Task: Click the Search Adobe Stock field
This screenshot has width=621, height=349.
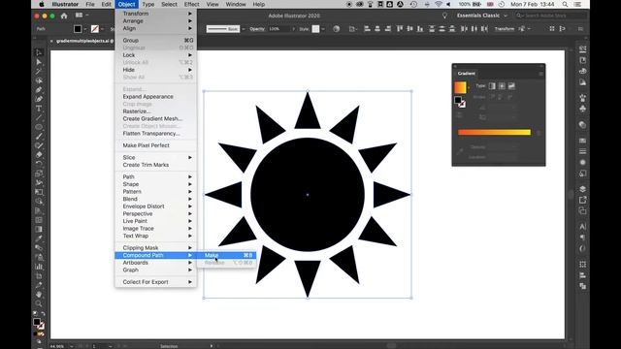Action: 551,16
